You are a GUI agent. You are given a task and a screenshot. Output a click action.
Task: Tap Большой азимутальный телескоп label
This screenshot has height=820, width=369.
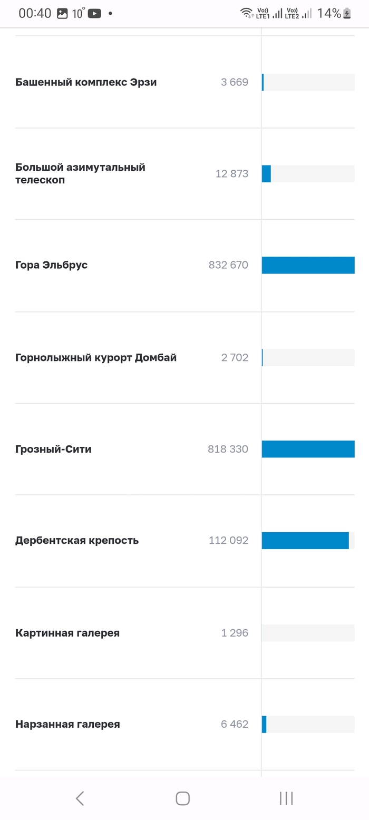tap(80, 173)
